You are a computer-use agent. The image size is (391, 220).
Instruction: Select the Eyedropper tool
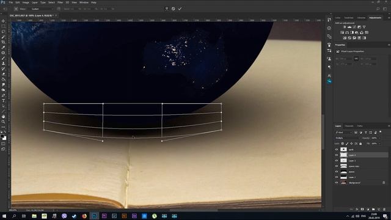[x=3, y=48]
